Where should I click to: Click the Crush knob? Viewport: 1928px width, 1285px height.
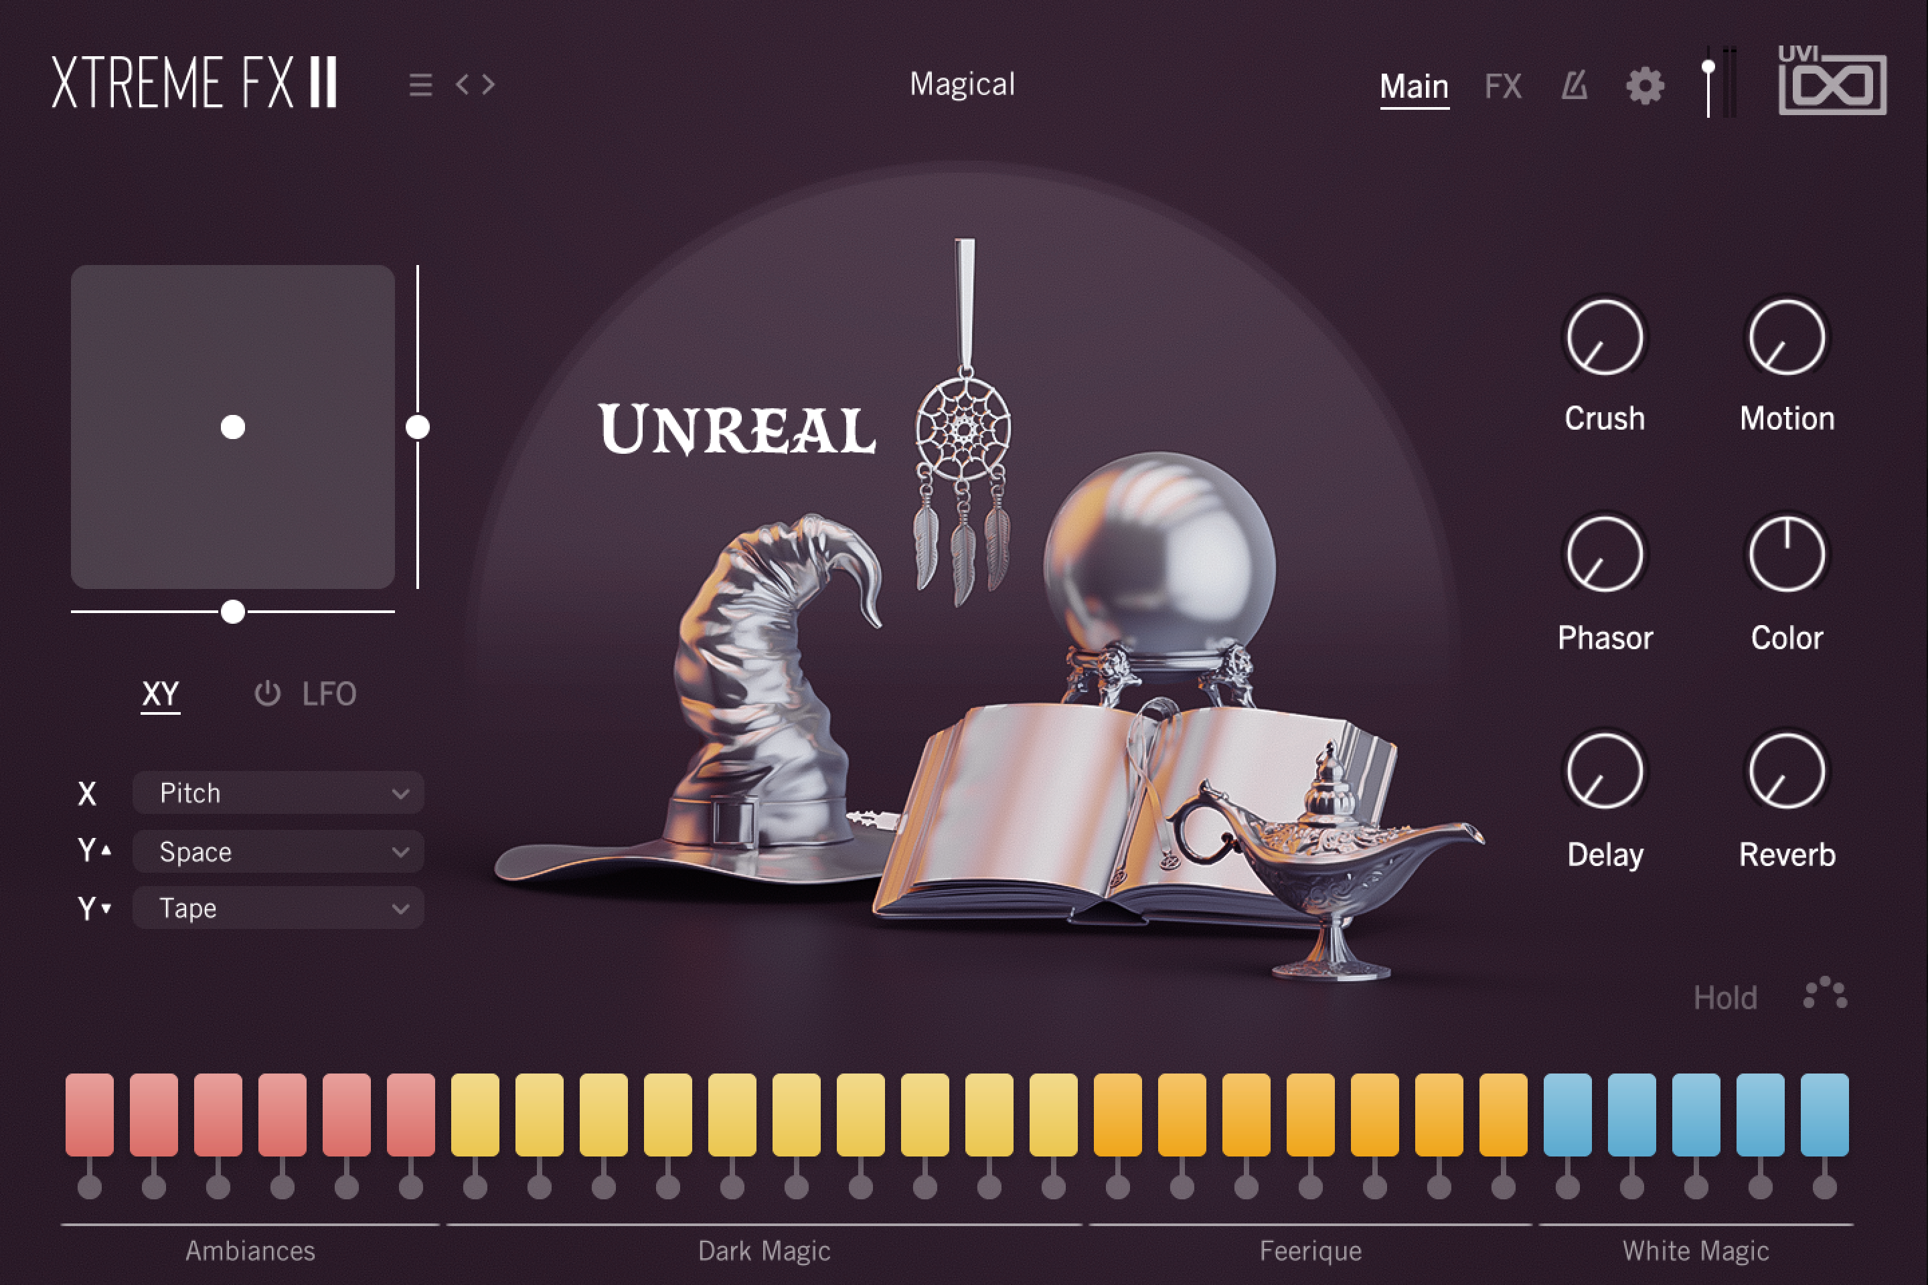(1604, 337)
